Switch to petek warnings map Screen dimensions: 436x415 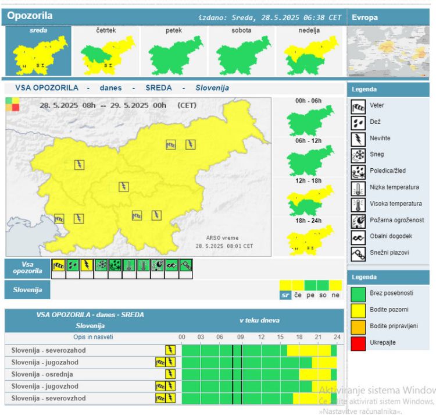point(174,51)
